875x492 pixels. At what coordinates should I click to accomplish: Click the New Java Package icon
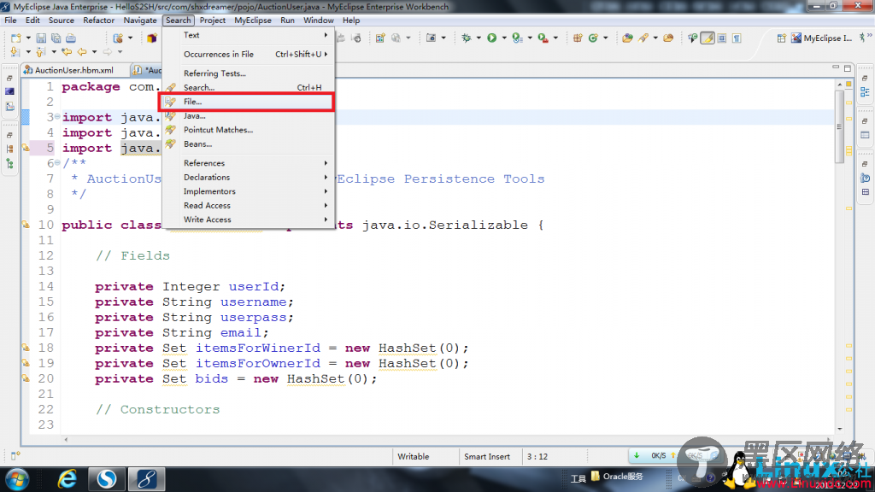coord(578,38)
